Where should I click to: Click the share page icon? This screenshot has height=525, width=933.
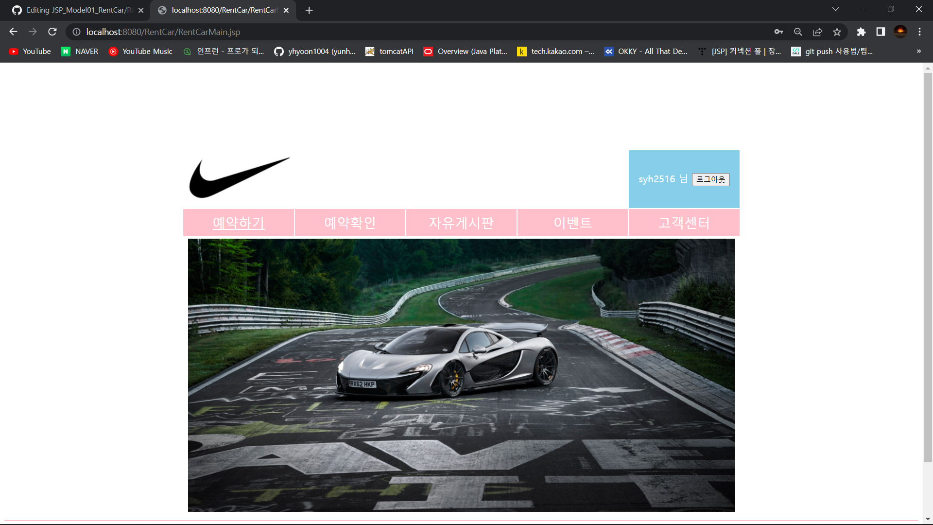click(x=817, y=32)
